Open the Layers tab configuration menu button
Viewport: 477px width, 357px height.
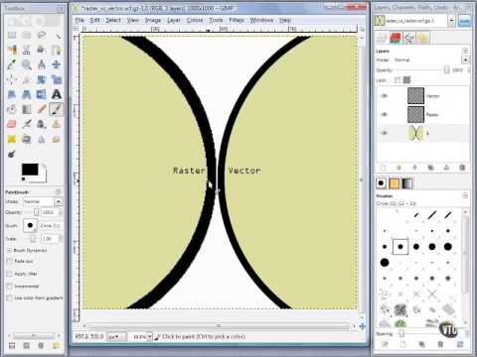(x=465, y=51)
